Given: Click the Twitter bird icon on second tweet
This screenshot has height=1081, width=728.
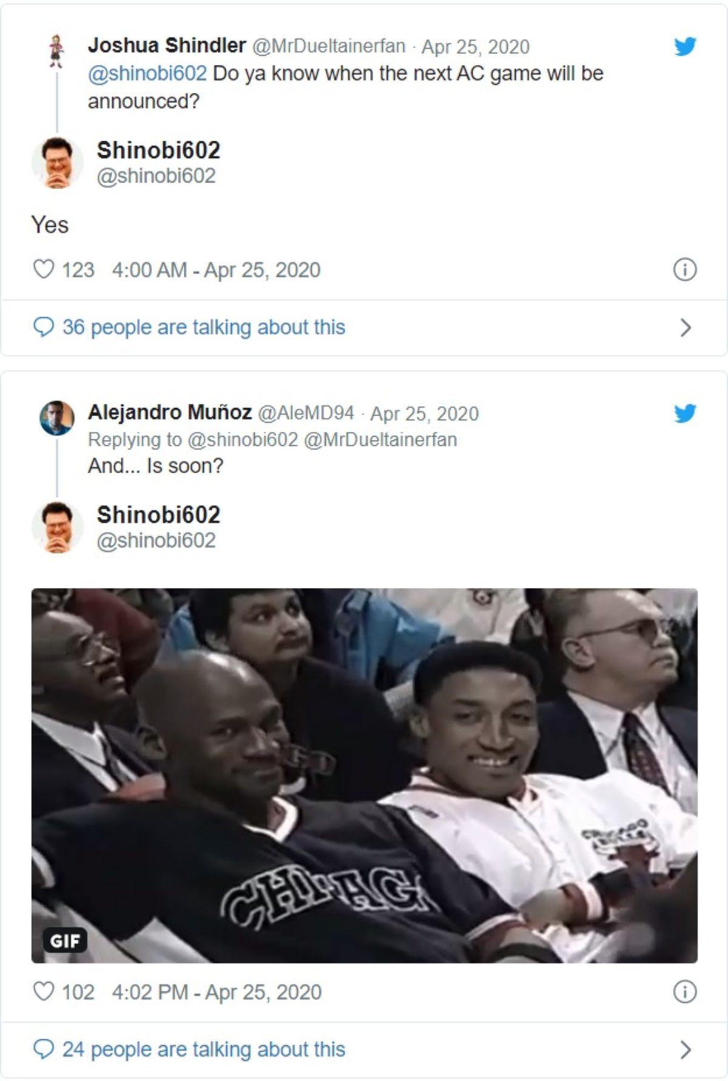Looking at the screenshot, I should tap(685, 414).
